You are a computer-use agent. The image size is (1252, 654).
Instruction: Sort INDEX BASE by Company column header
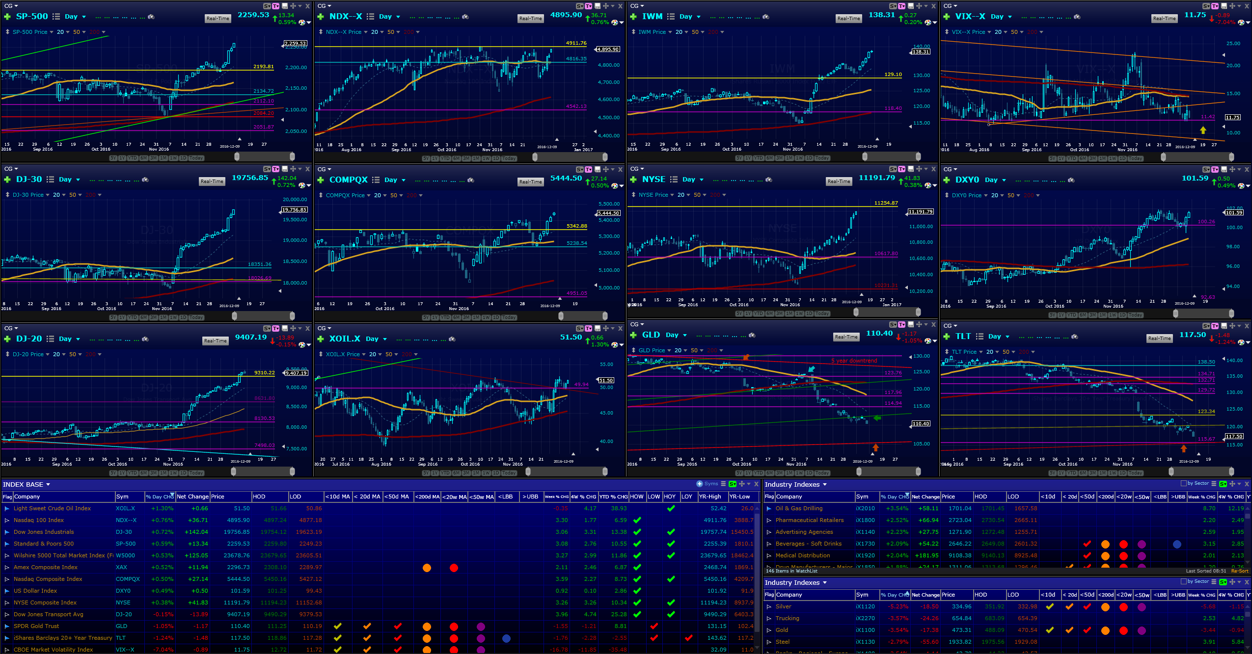pyautogui.click(x=64, y=497)
